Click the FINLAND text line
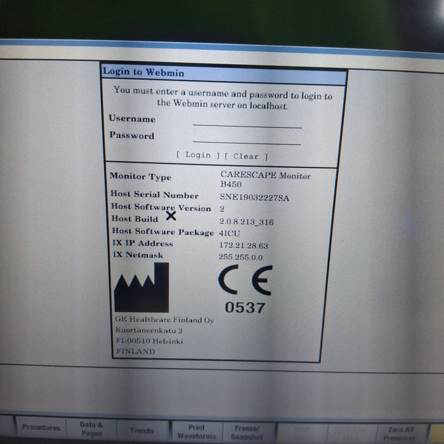The height and width of the screenshot is (444, 444). tap(136, 351)
